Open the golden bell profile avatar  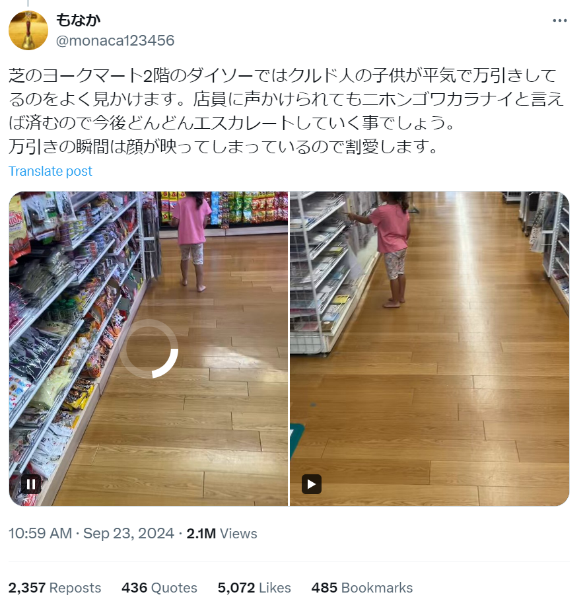(28, 30)
